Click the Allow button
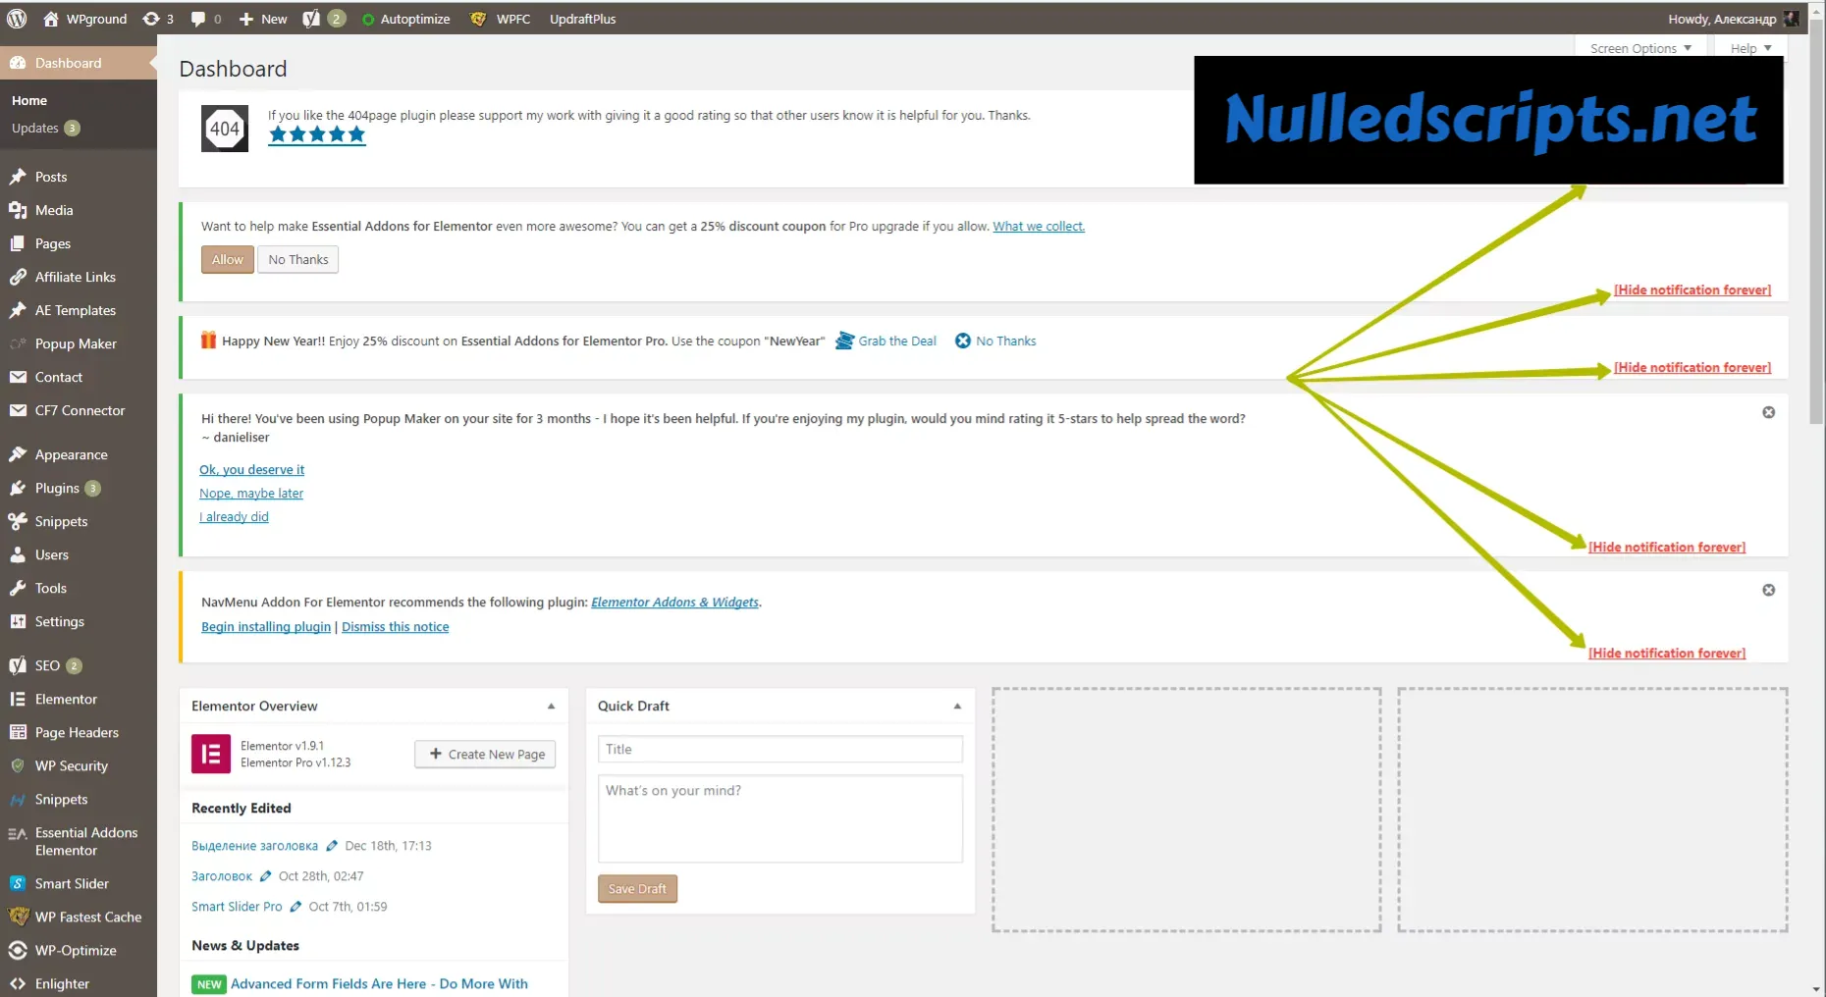The height and width of the screenshot is (997, 1826). 228,259
